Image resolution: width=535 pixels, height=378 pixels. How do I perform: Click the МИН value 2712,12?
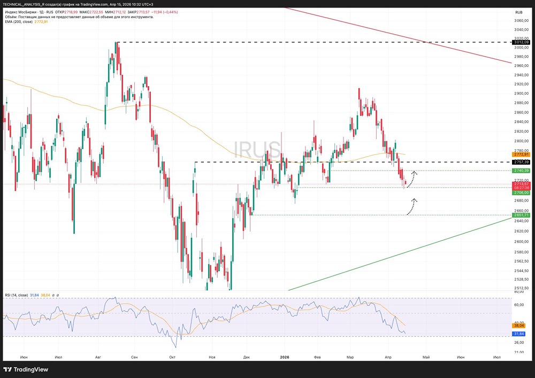click(x=119, y=12)
